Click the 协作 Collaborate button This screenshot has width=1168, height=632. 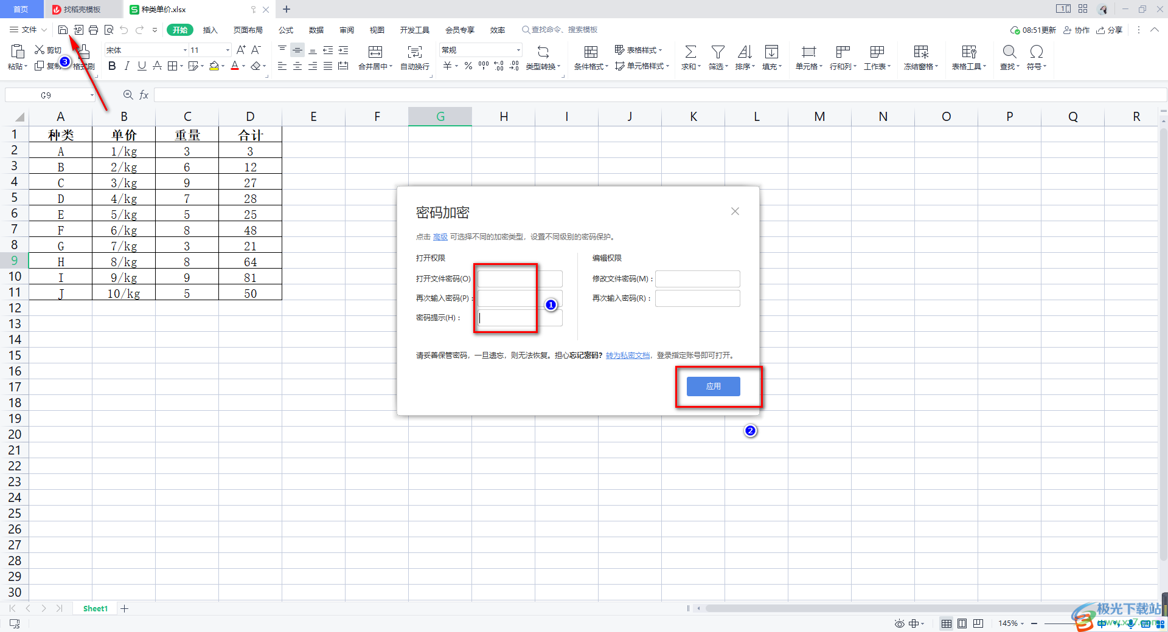pos(1076,30)
